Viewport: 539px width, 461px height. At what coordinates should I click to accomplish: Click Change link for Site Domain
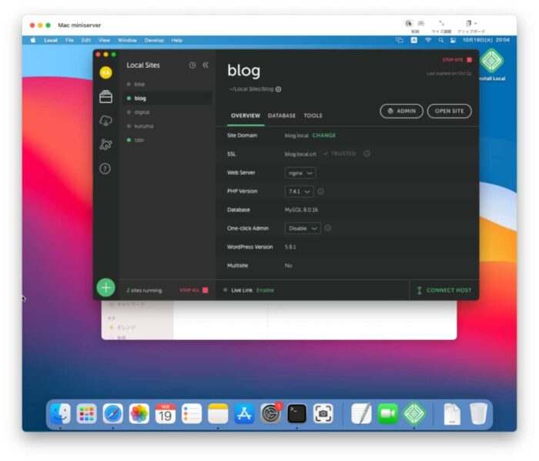[x=324, y=136]
